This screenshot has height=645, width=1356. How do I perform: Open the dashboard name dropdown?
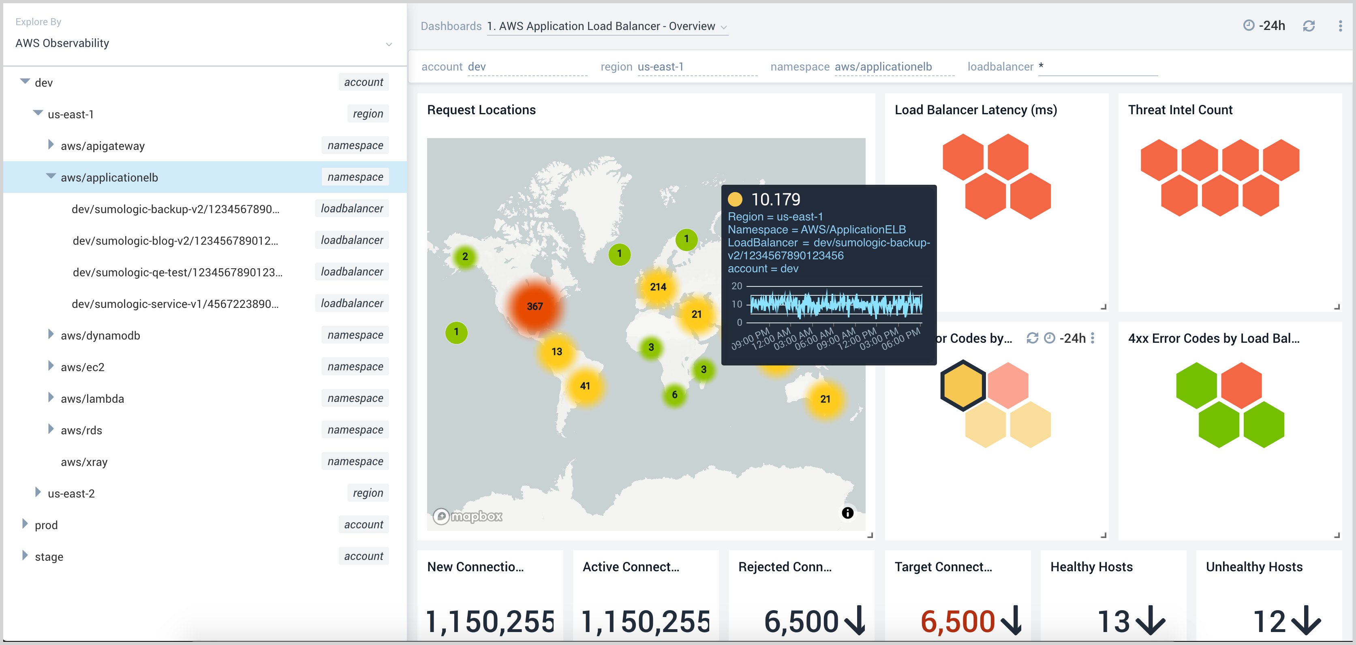[x=723, y=27]
